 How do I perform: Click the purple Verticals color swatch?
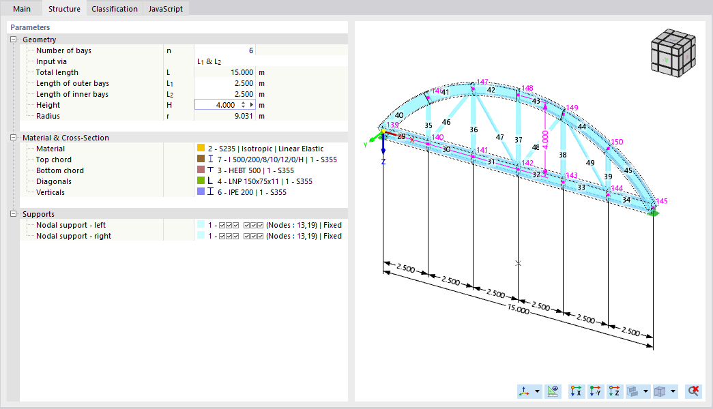click(201, 192)
